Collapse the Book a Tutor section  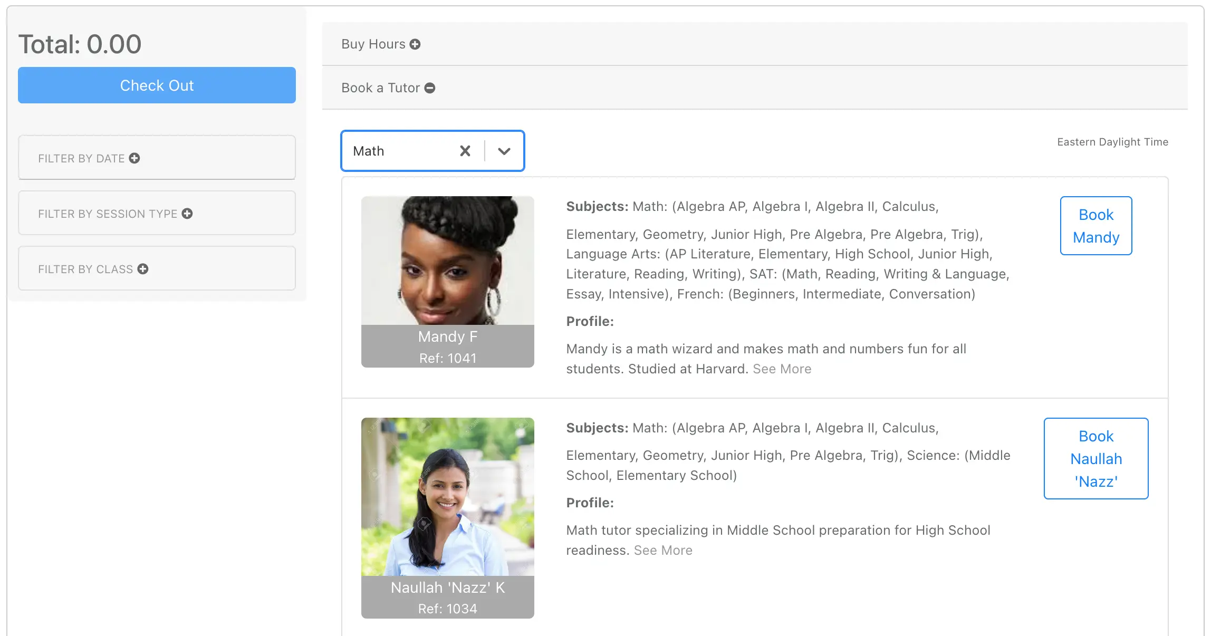coord(755,88)
